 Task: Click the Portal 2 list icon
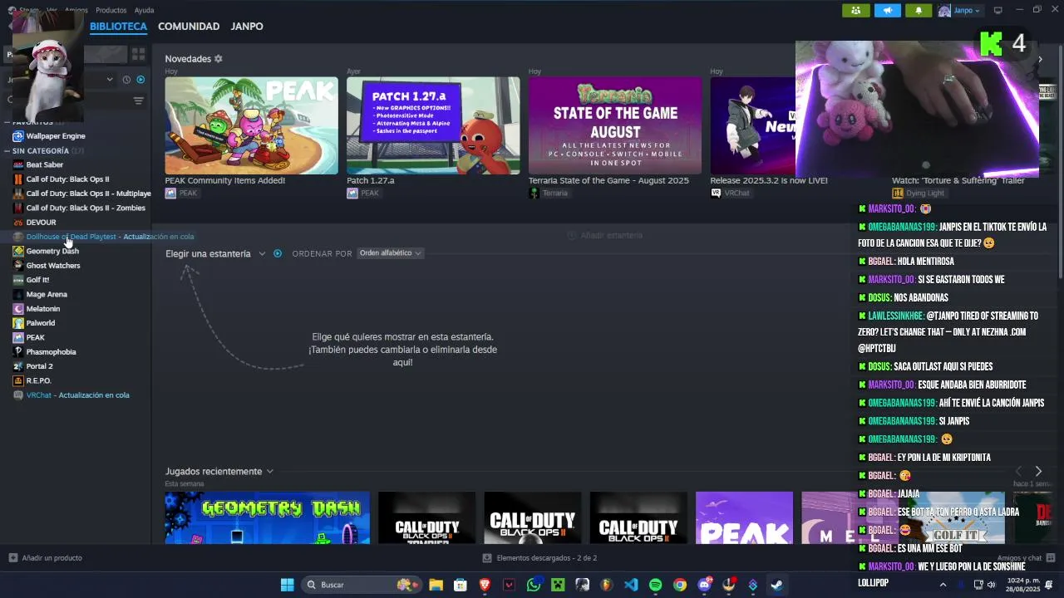pos(18,366)
